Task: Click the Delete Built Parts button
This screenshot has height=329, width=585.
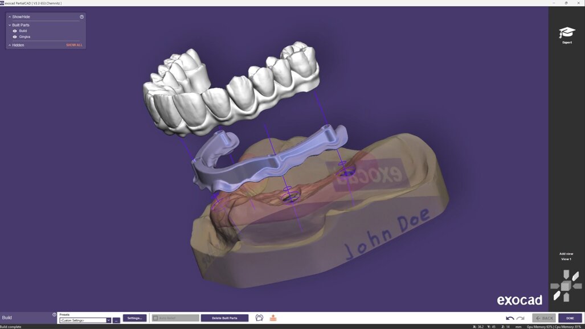Action: [224, 318]
